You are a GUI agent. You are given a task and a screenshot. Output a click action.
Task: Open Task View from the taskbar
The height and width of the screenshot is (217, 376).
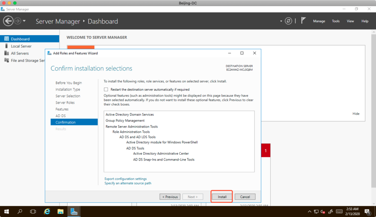click(33, 212)
